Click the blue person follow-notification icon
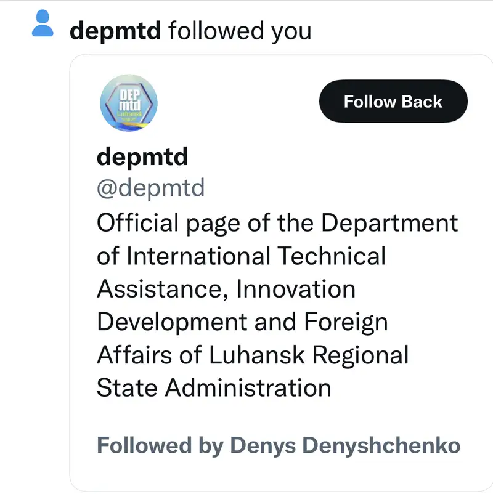493x494 pixels. [43, 25]
